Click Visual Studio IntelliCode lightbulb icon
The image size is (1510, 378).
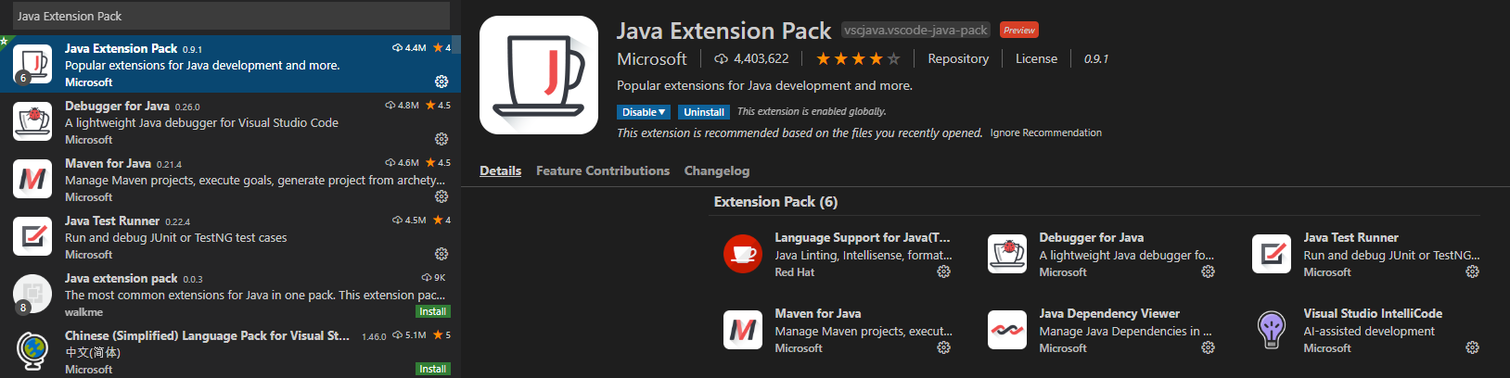(1272, 330)
